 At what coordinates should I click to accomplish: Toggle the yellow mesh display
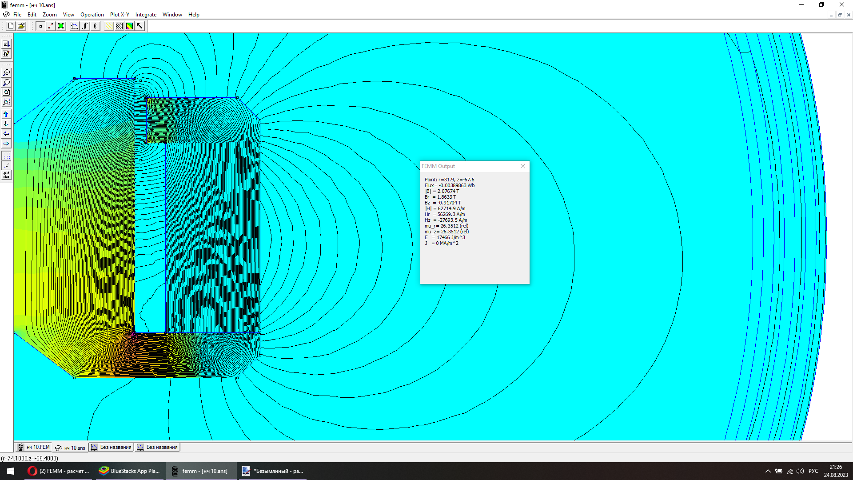(x=109, y=26)
